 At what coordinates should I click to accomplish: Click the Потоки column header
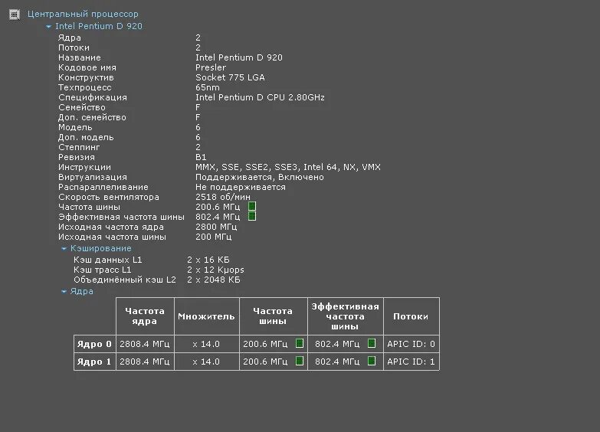[411, 316]
